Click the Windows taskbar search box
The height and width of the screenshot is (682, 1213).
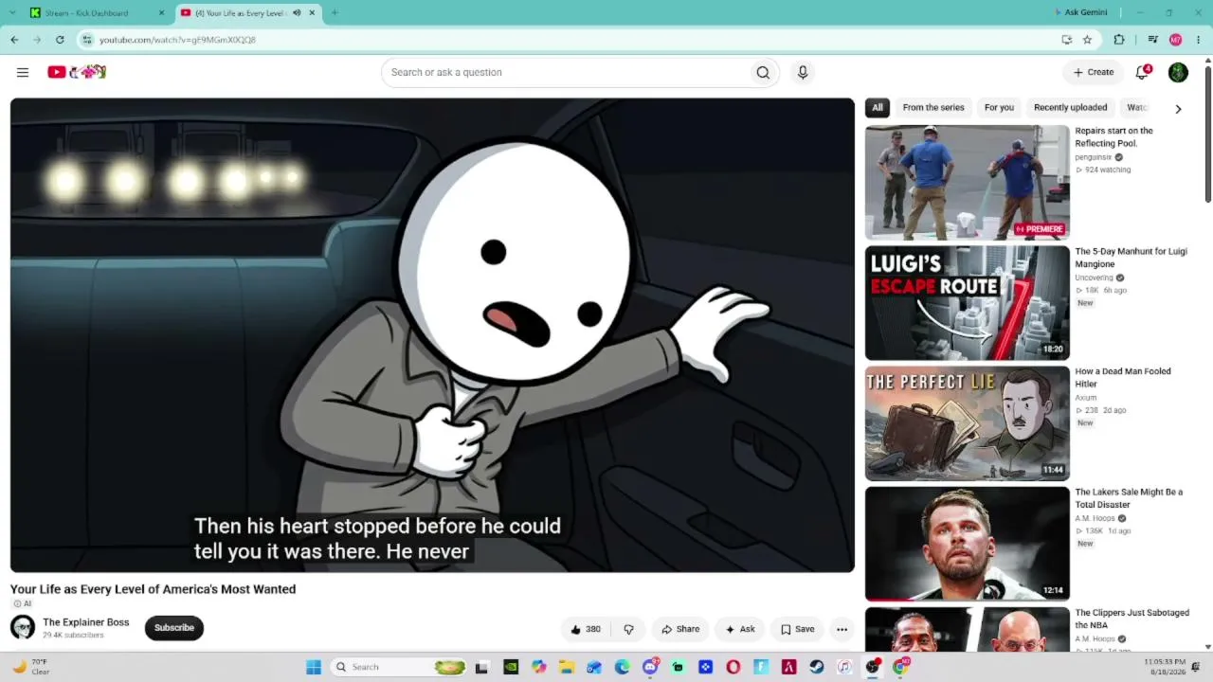point(400,667)
